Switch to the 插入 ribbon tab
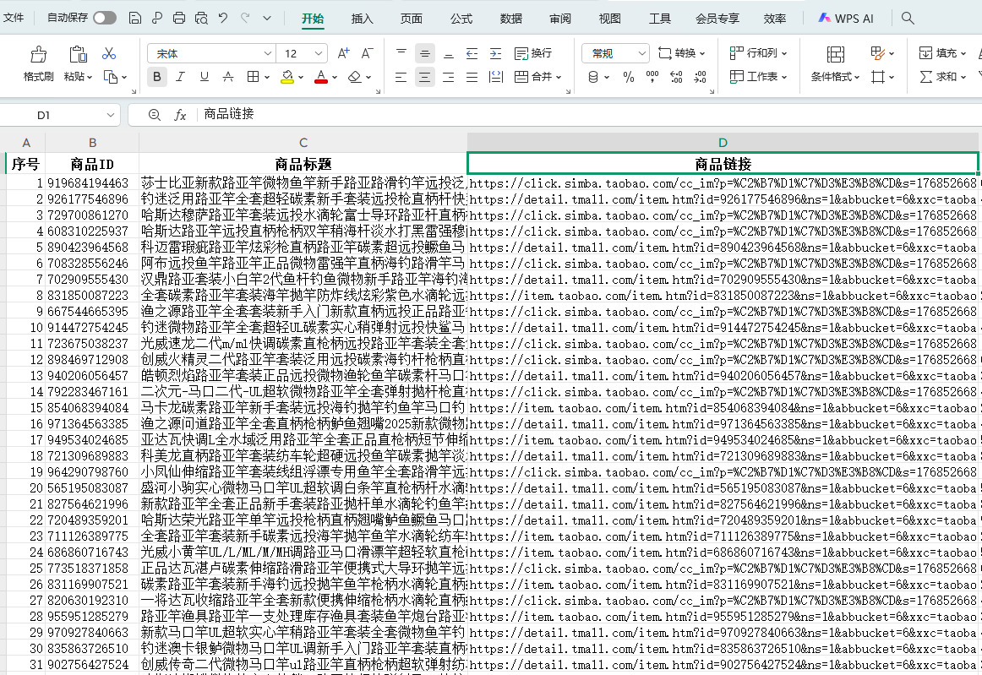The image size is (982, 675). [x=362, y=18]
